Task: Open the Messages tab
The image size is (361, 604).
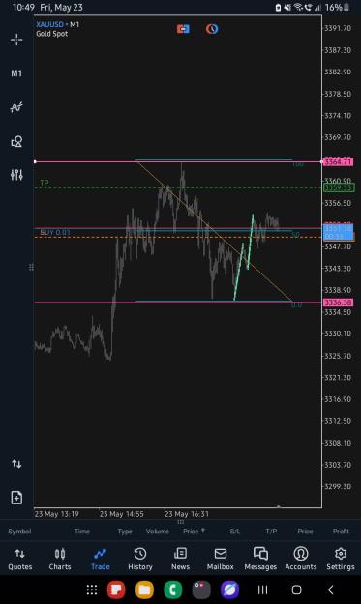Action: pos(260,560)
